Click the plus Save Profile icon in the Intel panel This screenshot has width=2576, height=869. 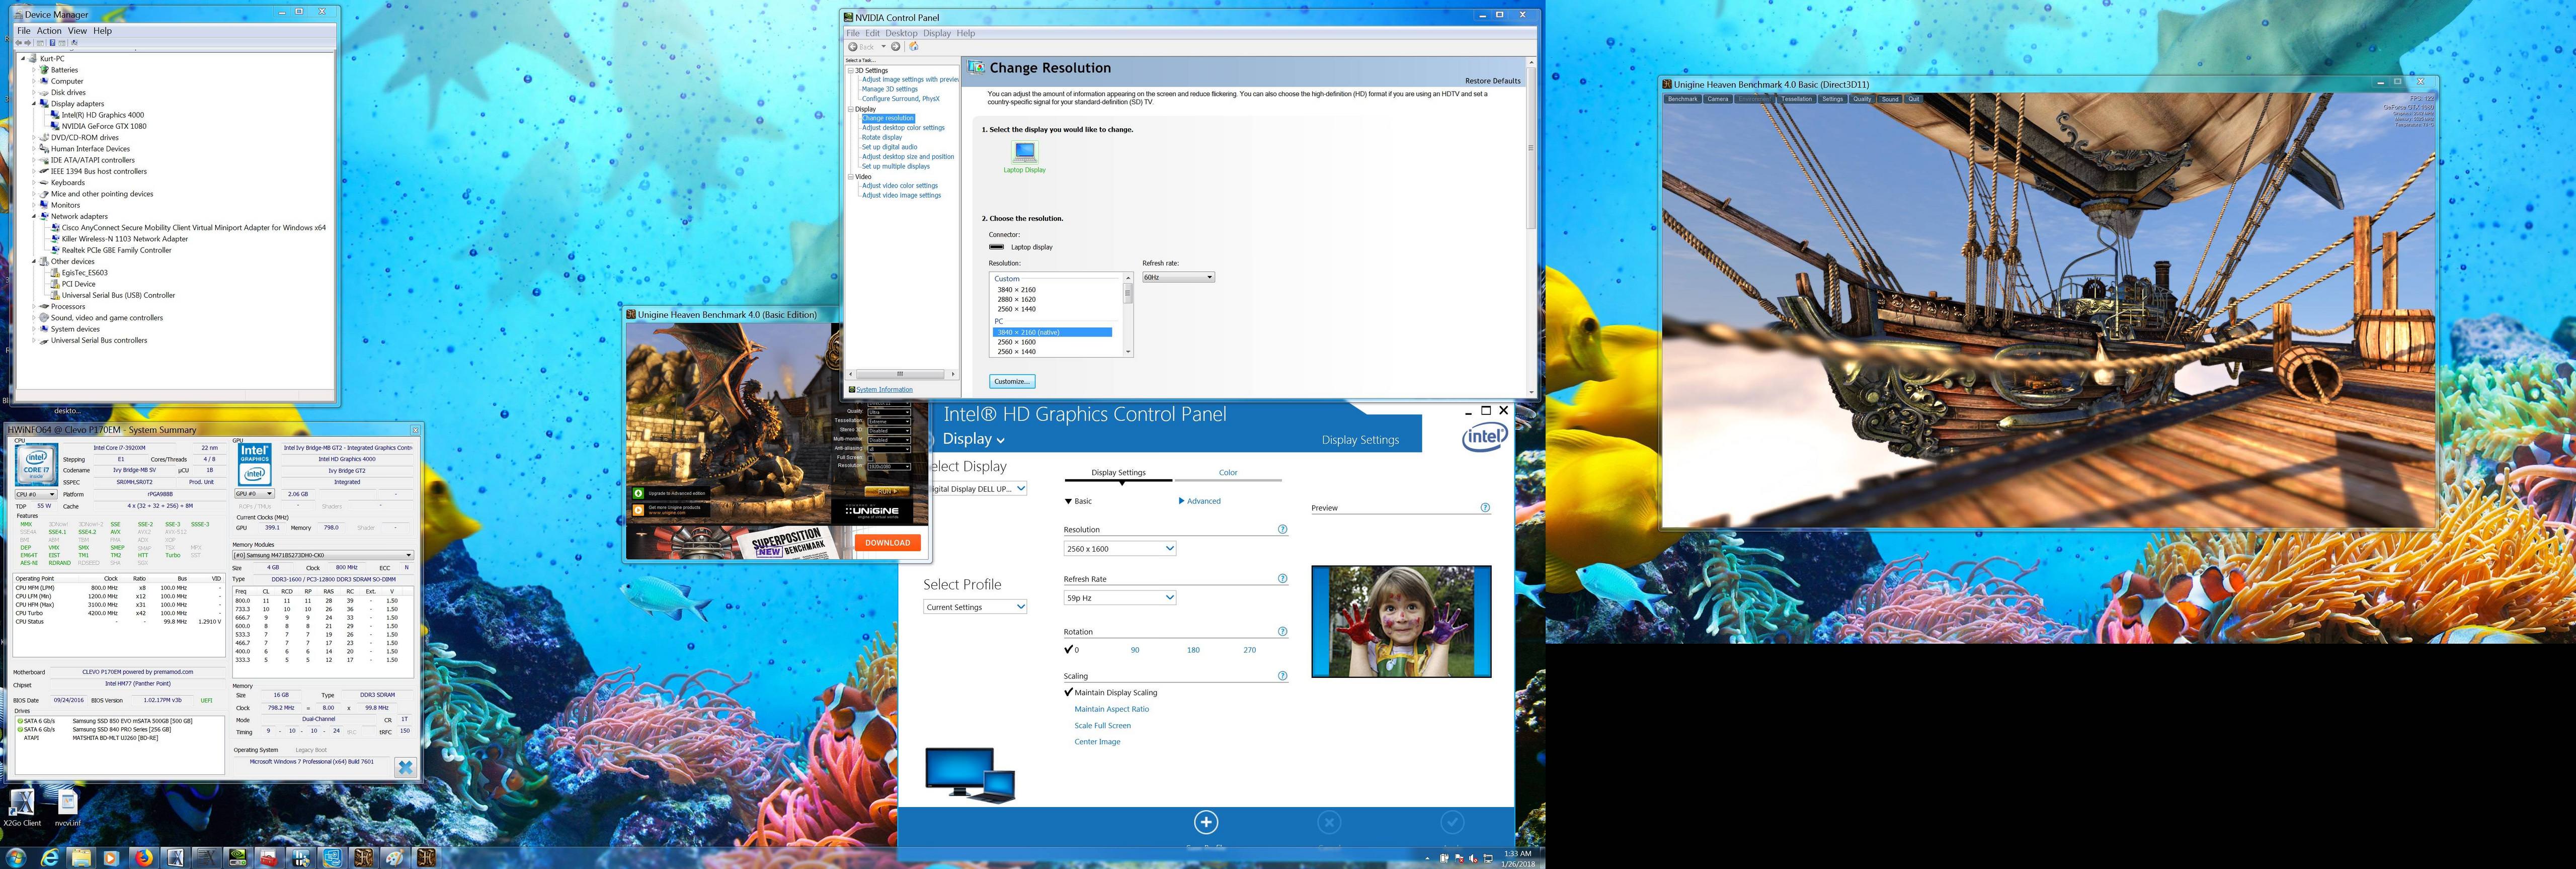[x=1206, y=822]
